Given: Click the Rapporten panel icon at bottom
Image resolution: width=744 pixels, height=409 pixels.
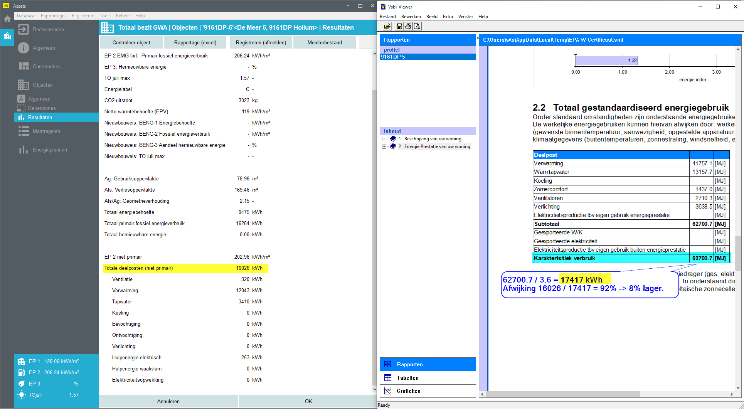Looking at the screenshot, I should click(x=388, y=364).
